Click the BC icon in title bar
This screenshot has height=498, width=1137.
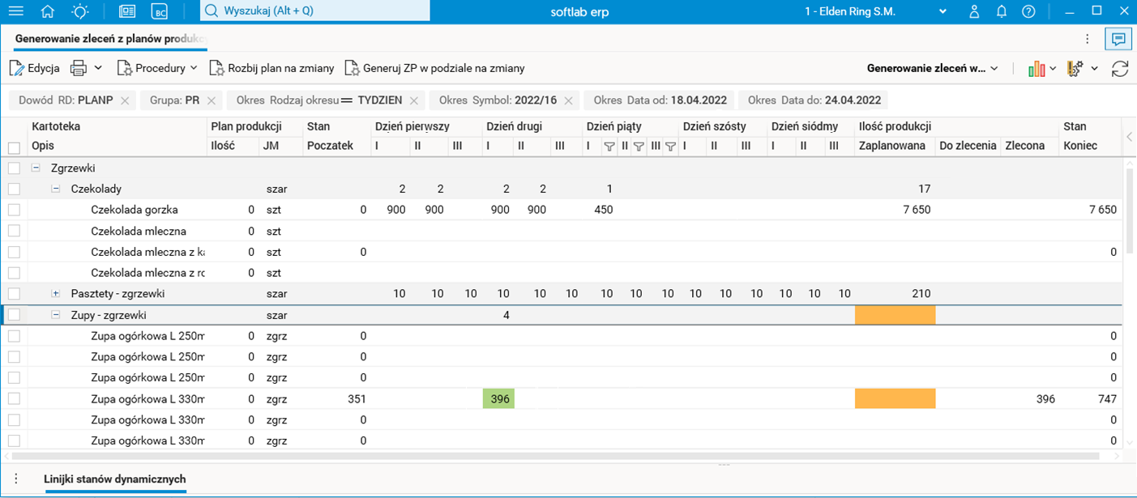point(160,11)
